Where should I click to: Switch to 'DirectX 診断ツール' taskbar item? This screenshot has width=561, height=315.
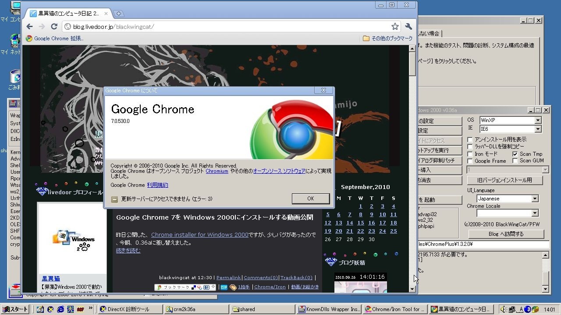coord(131,309)
